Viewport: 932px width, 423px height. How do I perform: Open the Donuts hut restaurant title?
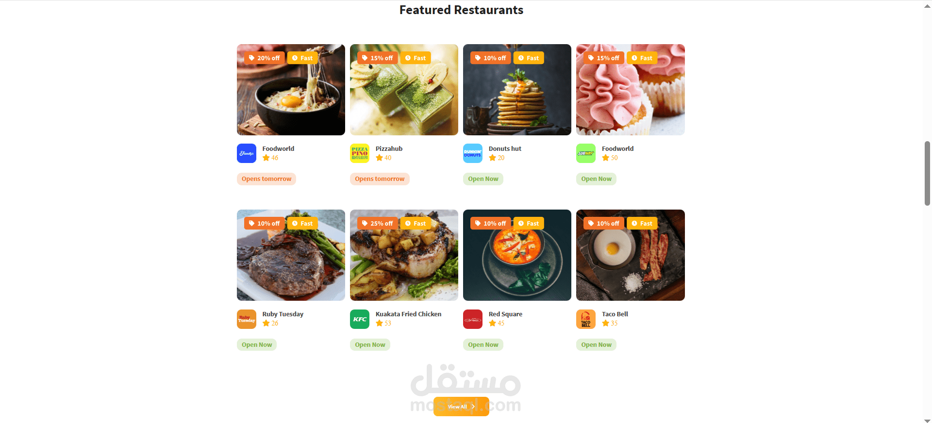(505, 148)
